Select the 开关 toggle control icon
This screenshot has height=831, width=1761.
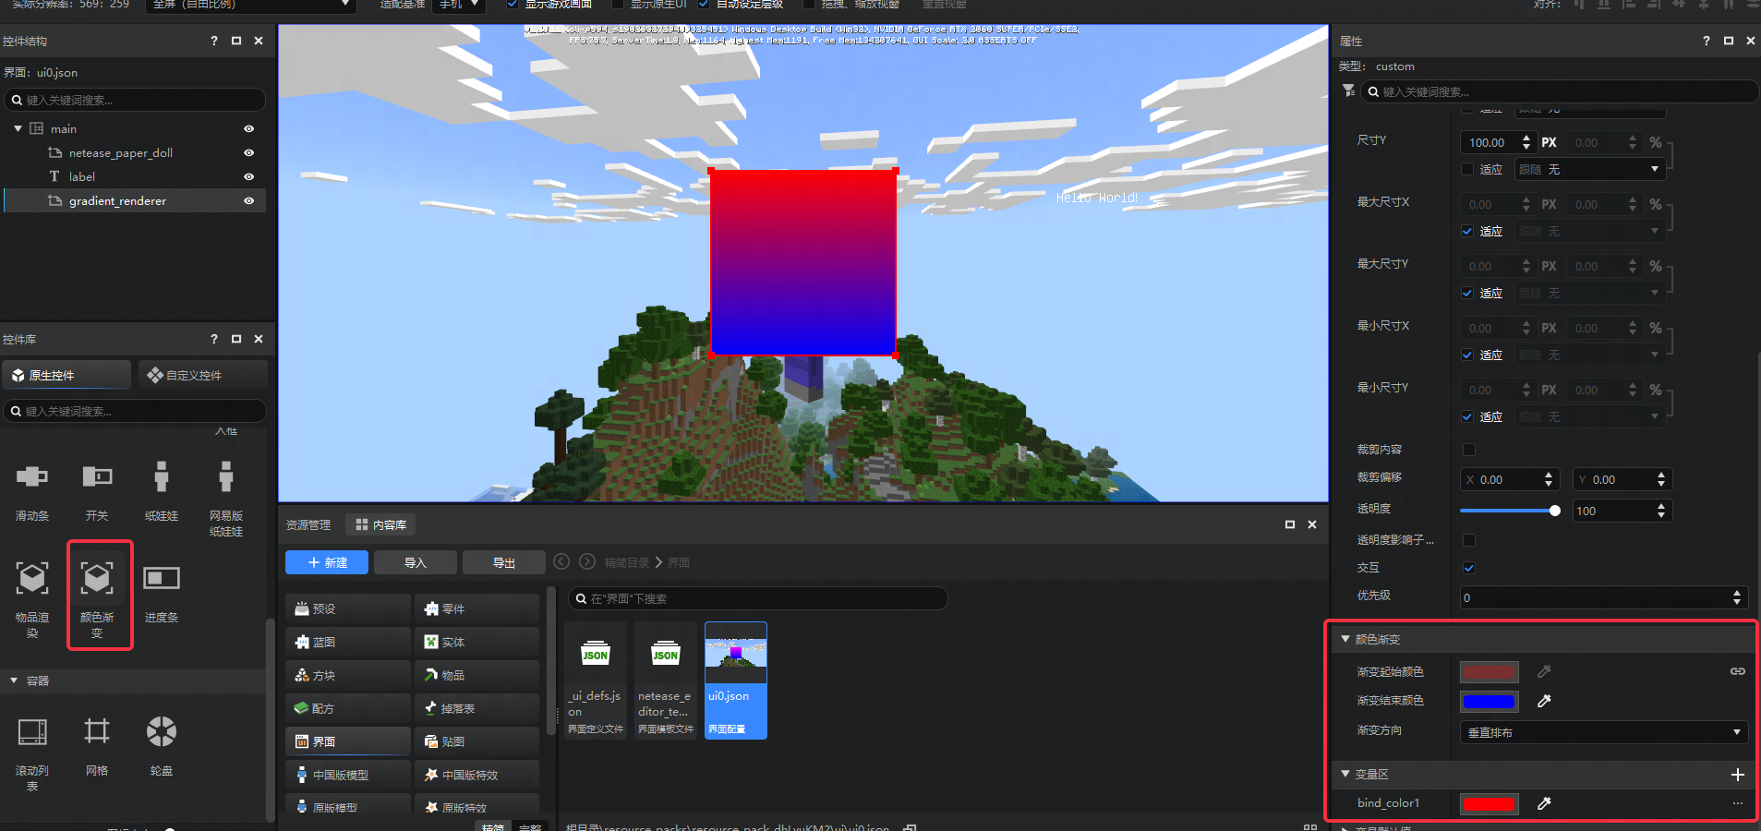(x=97, y=476)
